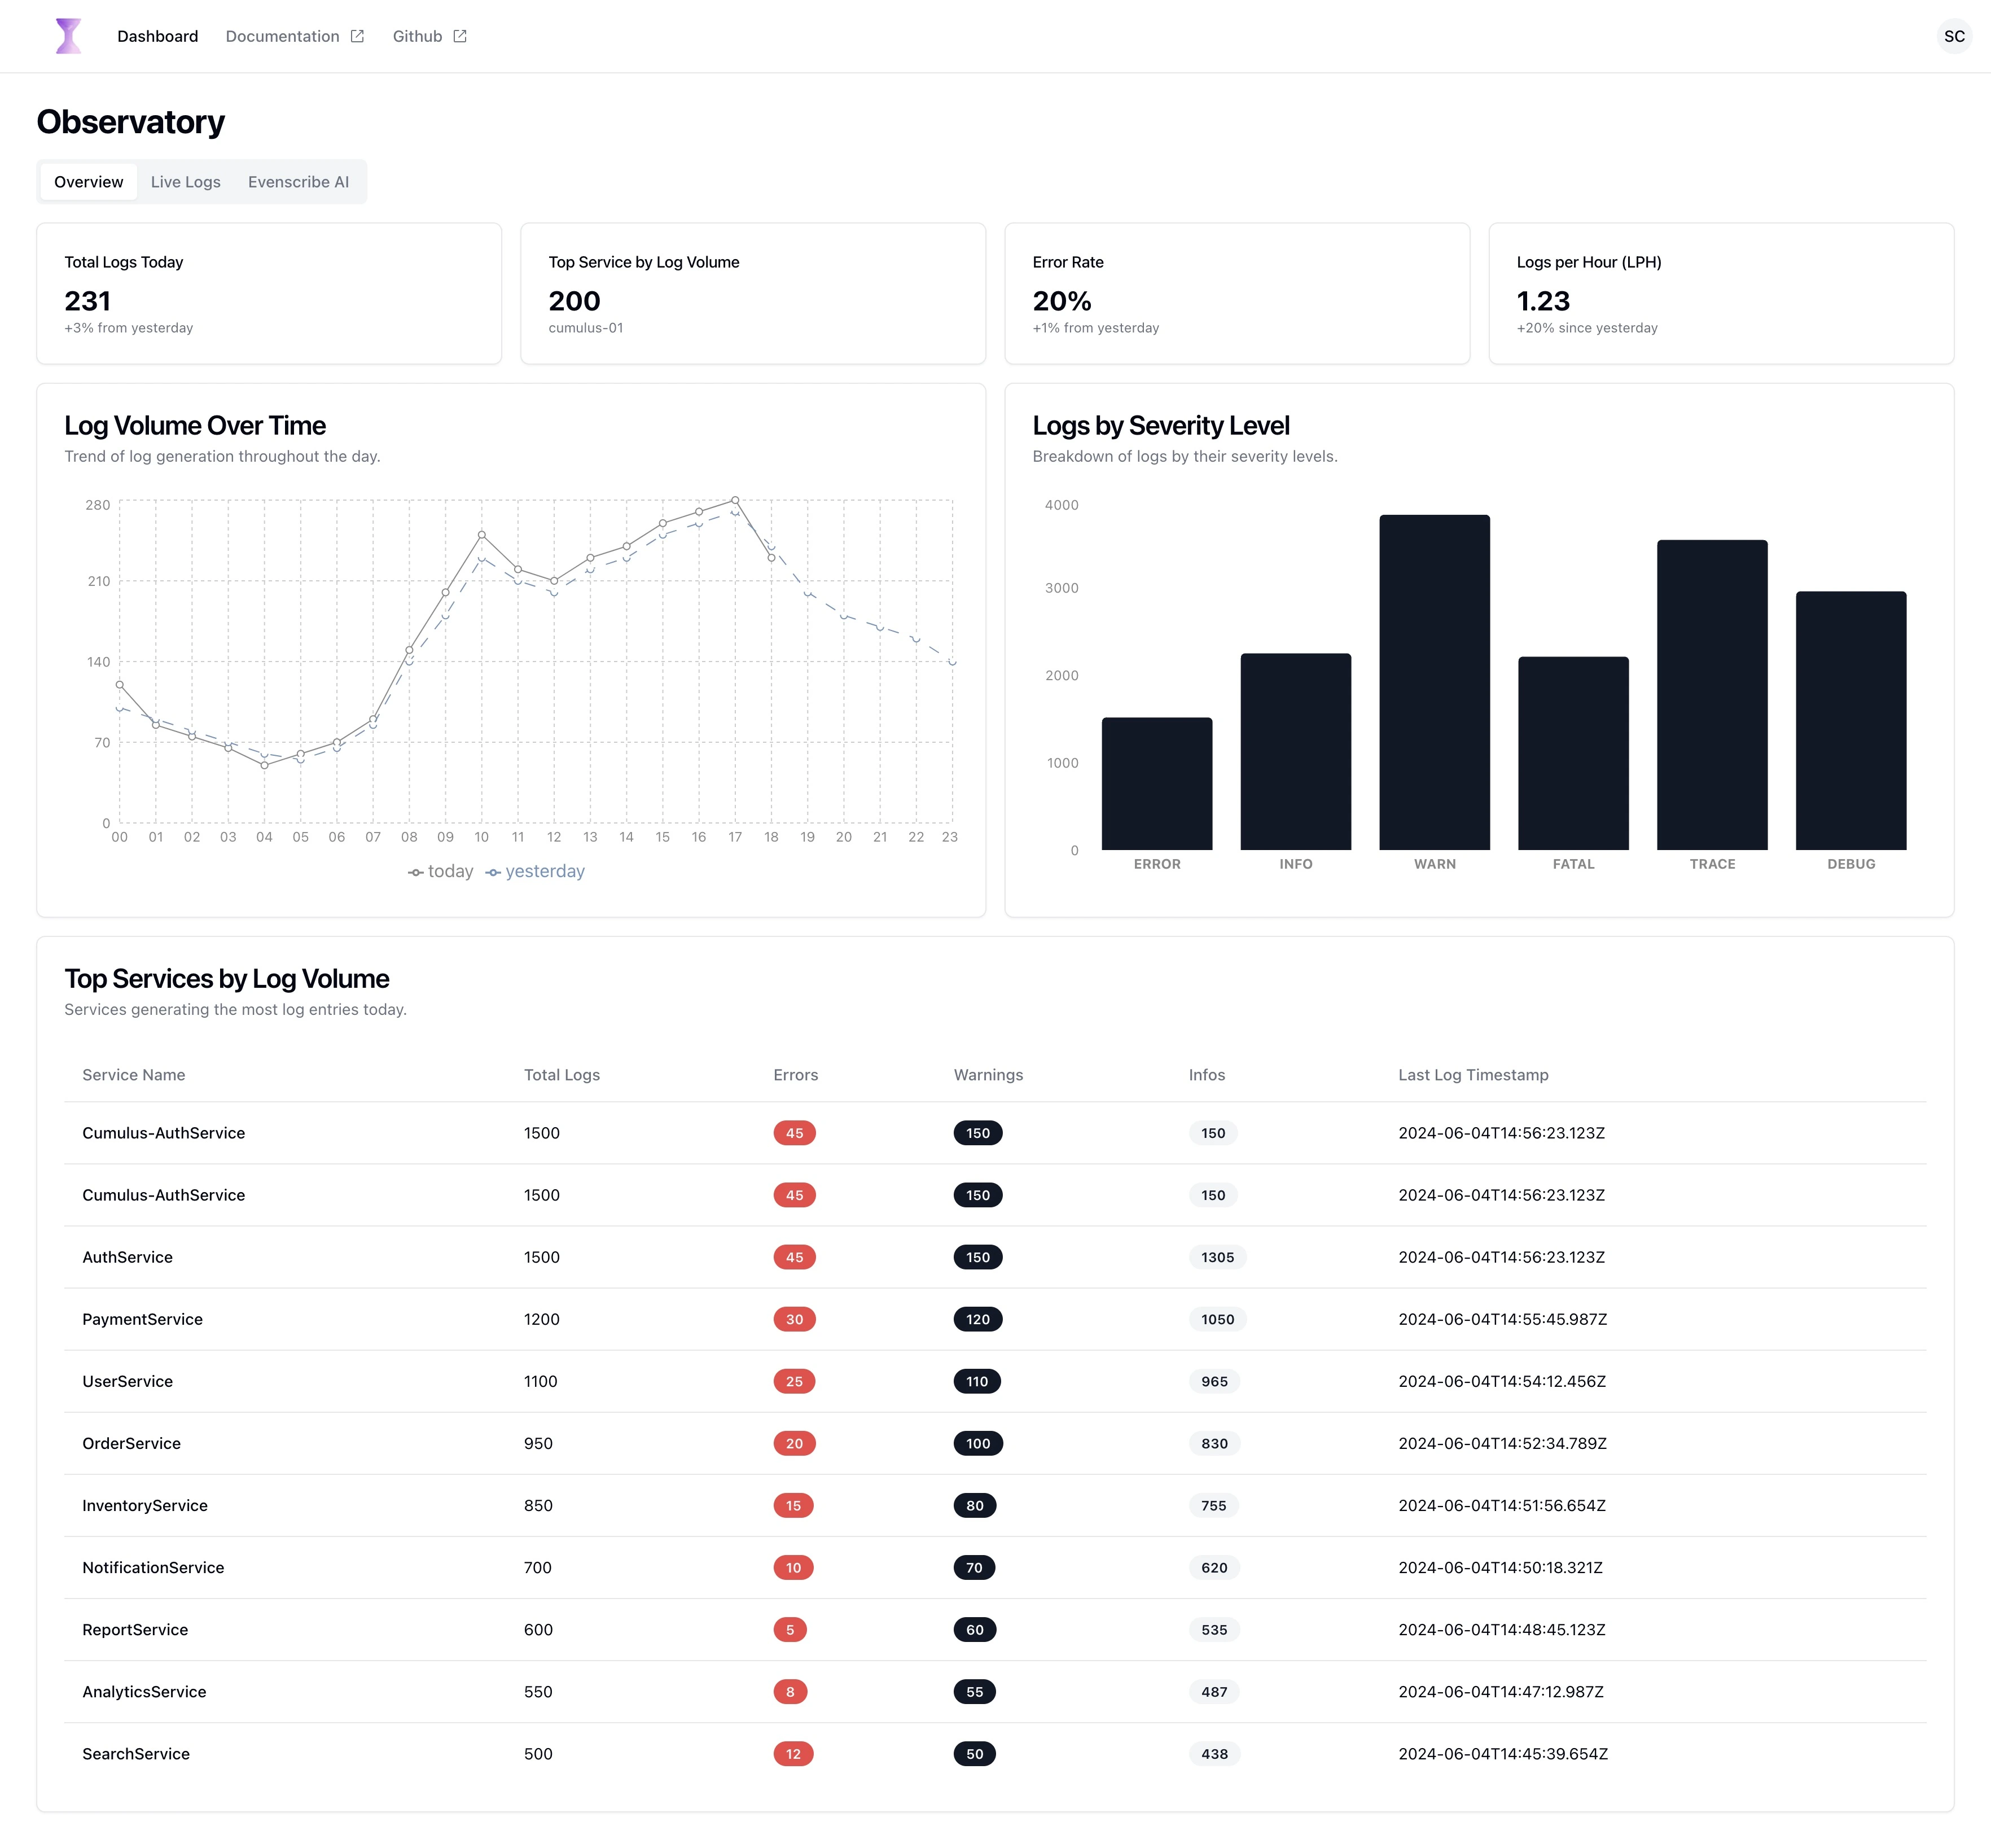1991x1848 pixels.
Task: Click the today legend marker icon
Action: 416,873
